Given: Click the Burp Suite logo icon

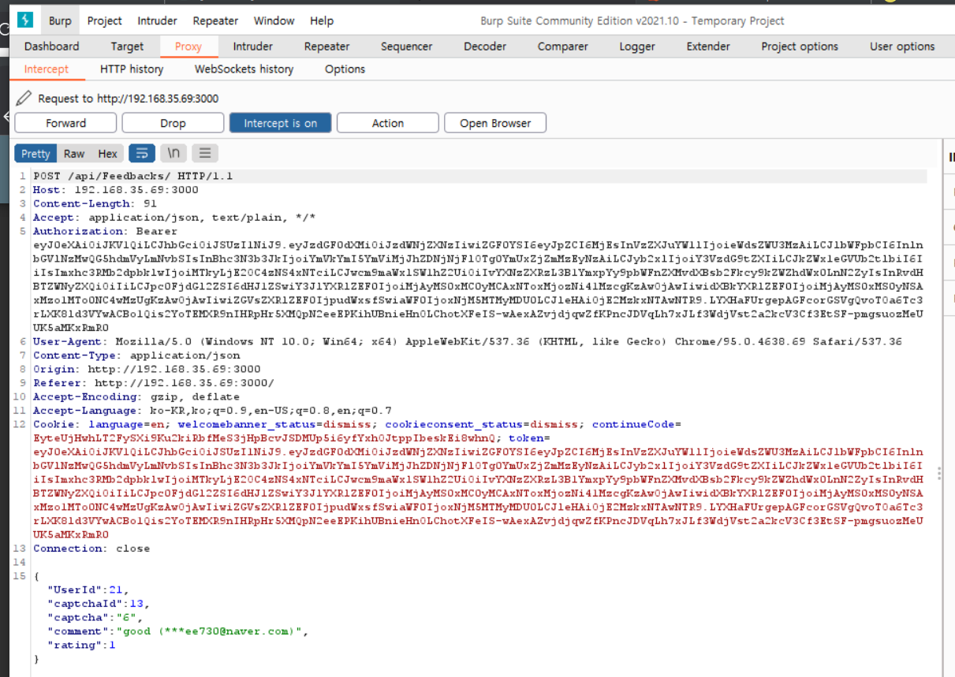Looking at the screenshot, I should (x=25, y=20).
